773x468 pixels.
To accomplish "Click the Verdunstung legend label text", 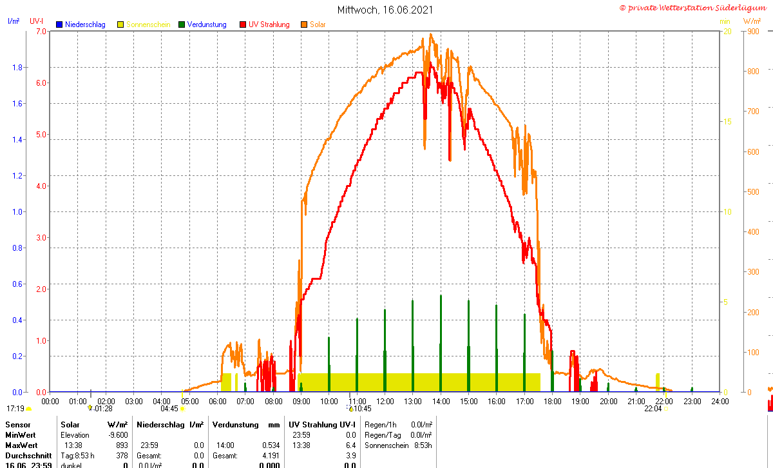I will (x=207, y=24).
